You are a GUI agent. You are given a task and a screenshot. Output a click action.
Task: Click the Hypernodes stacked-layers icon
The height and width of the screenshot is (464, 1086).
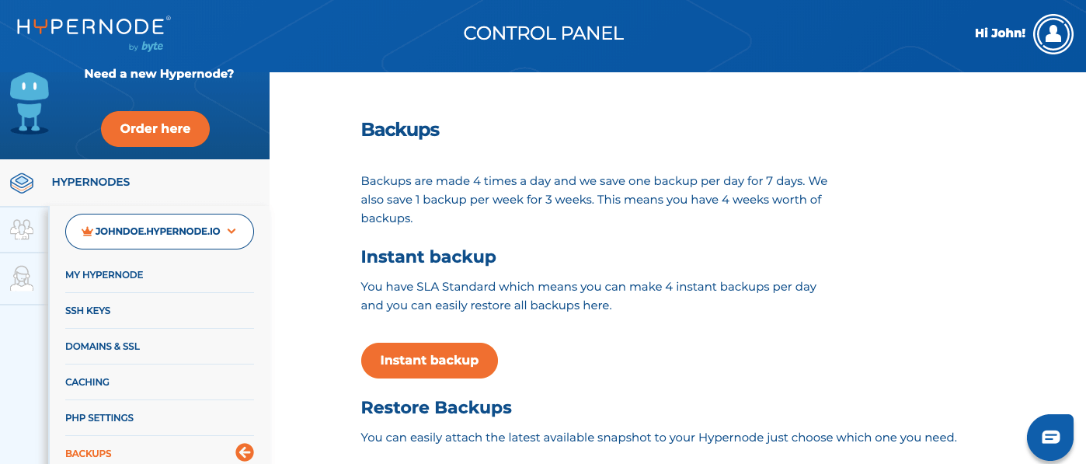[x=22, y=183]
